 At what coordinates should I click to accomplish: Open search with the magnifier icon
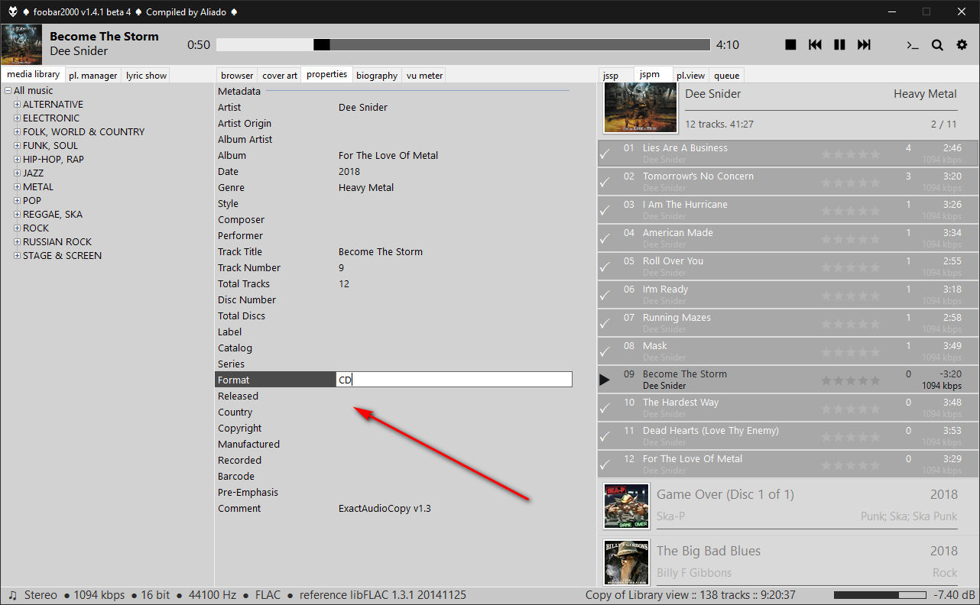click(936, 45)
